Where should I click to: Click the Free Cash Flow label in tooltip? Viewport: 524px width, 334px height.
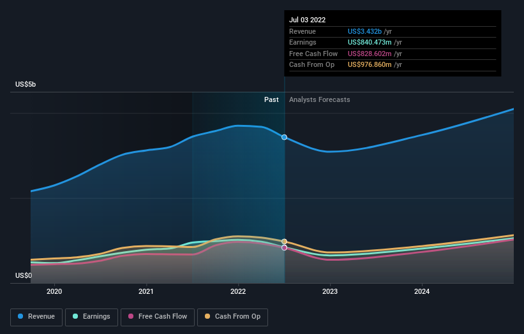(x=313, y=54)
